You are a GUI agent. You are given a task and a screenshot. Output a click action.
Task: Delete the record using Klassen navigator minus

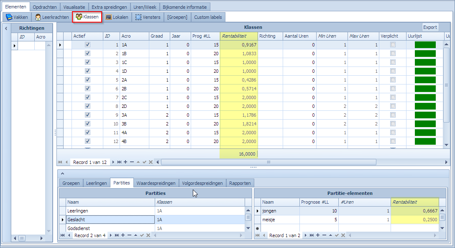132,162
